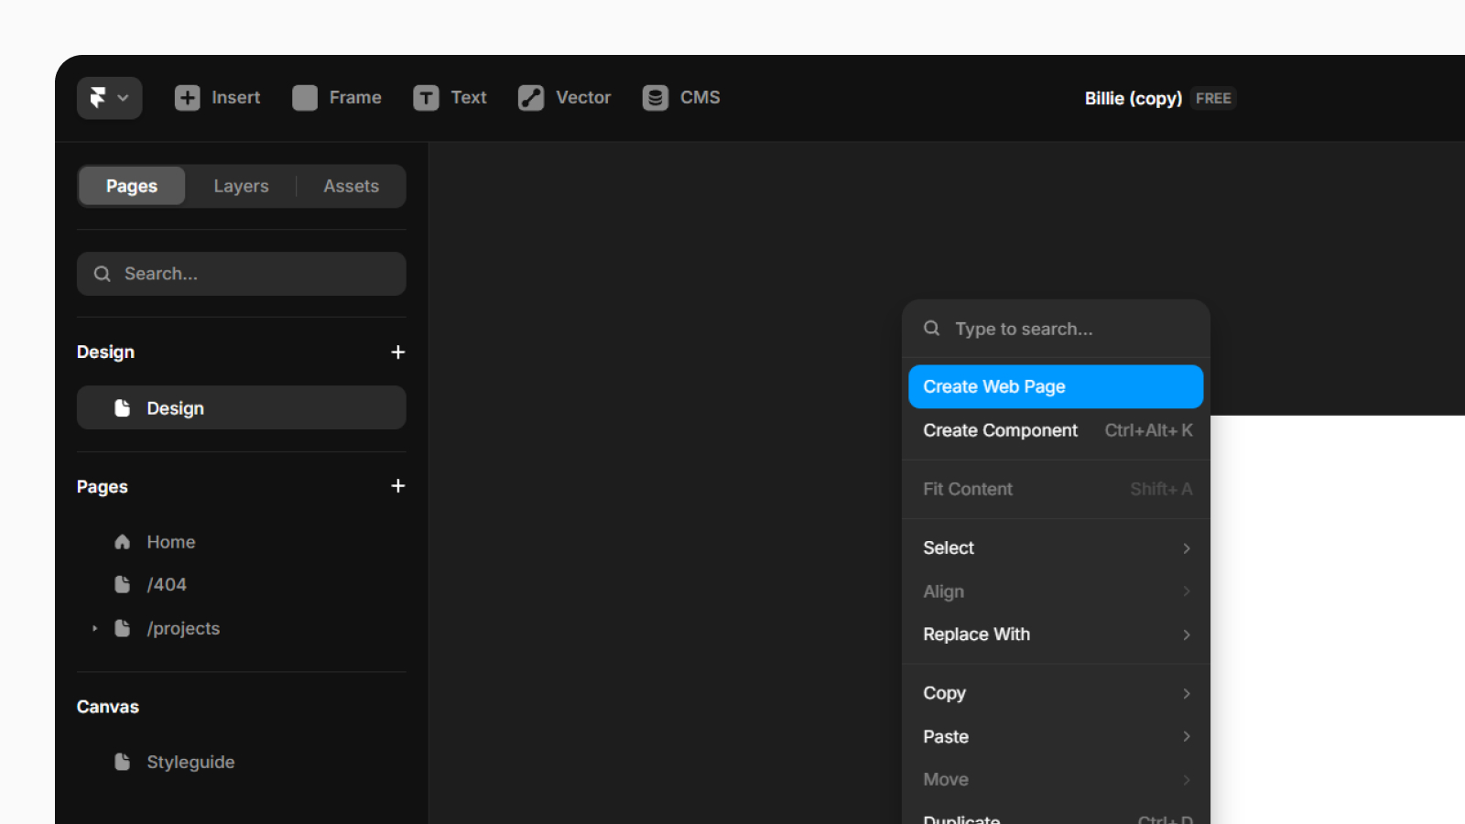The image size is (1465, 824).
Task: Choose Create Web Page in context menu
Action: click(x=1055, y=386)
